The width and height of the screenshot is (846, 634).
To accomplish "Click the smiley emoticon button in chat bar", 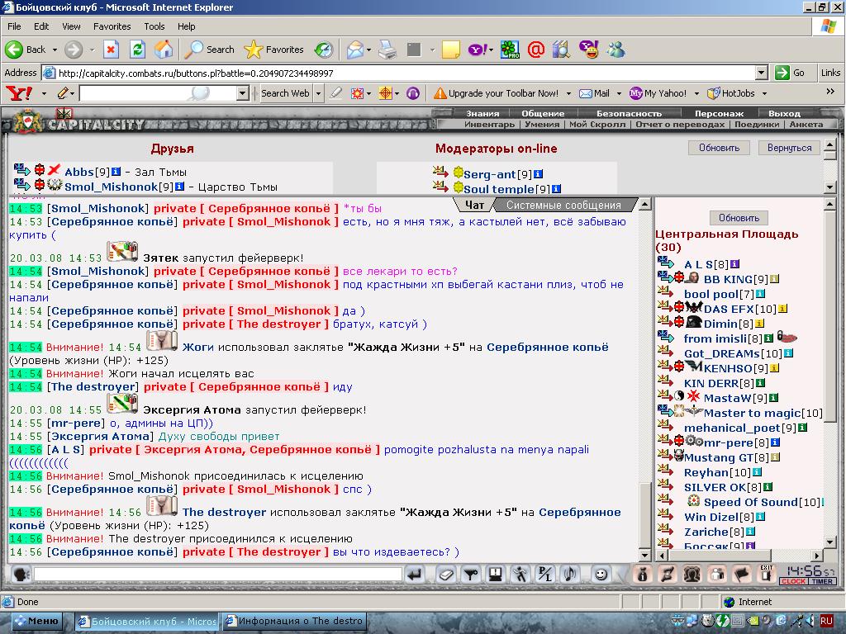I will pyautogui.click(x=601, y=575).
